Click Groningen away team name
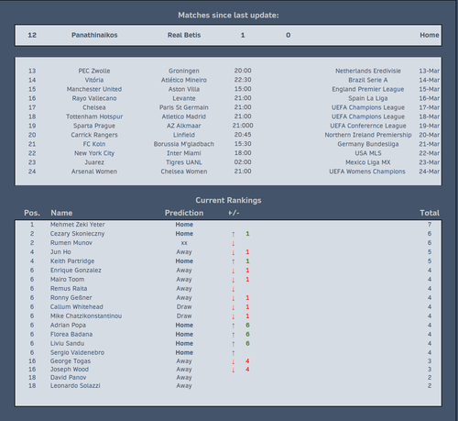Screen dimensions: 458x421 click(x=184, y=71)
